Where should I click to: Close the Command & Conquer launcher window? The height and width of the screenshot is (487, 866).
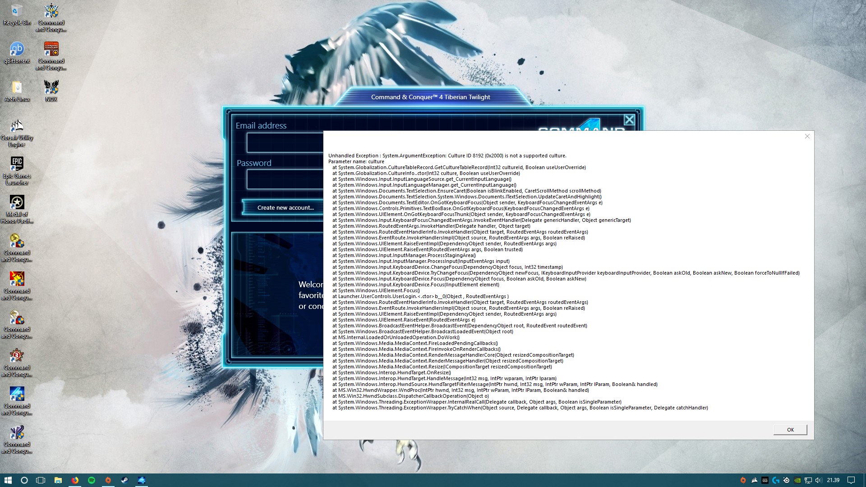(629, 120)
